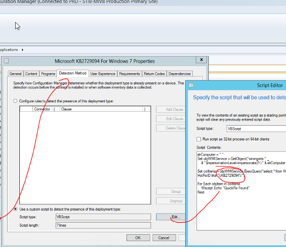This screenshot has width=286, height=247.
Task: Click the impersonationLevel=impersonate script line
Action: [243, 163]
